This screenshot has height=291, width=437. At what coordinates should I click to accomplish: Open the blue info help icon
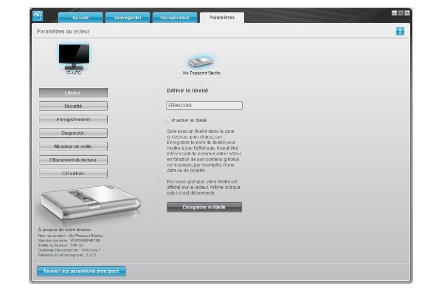[400, 31]
